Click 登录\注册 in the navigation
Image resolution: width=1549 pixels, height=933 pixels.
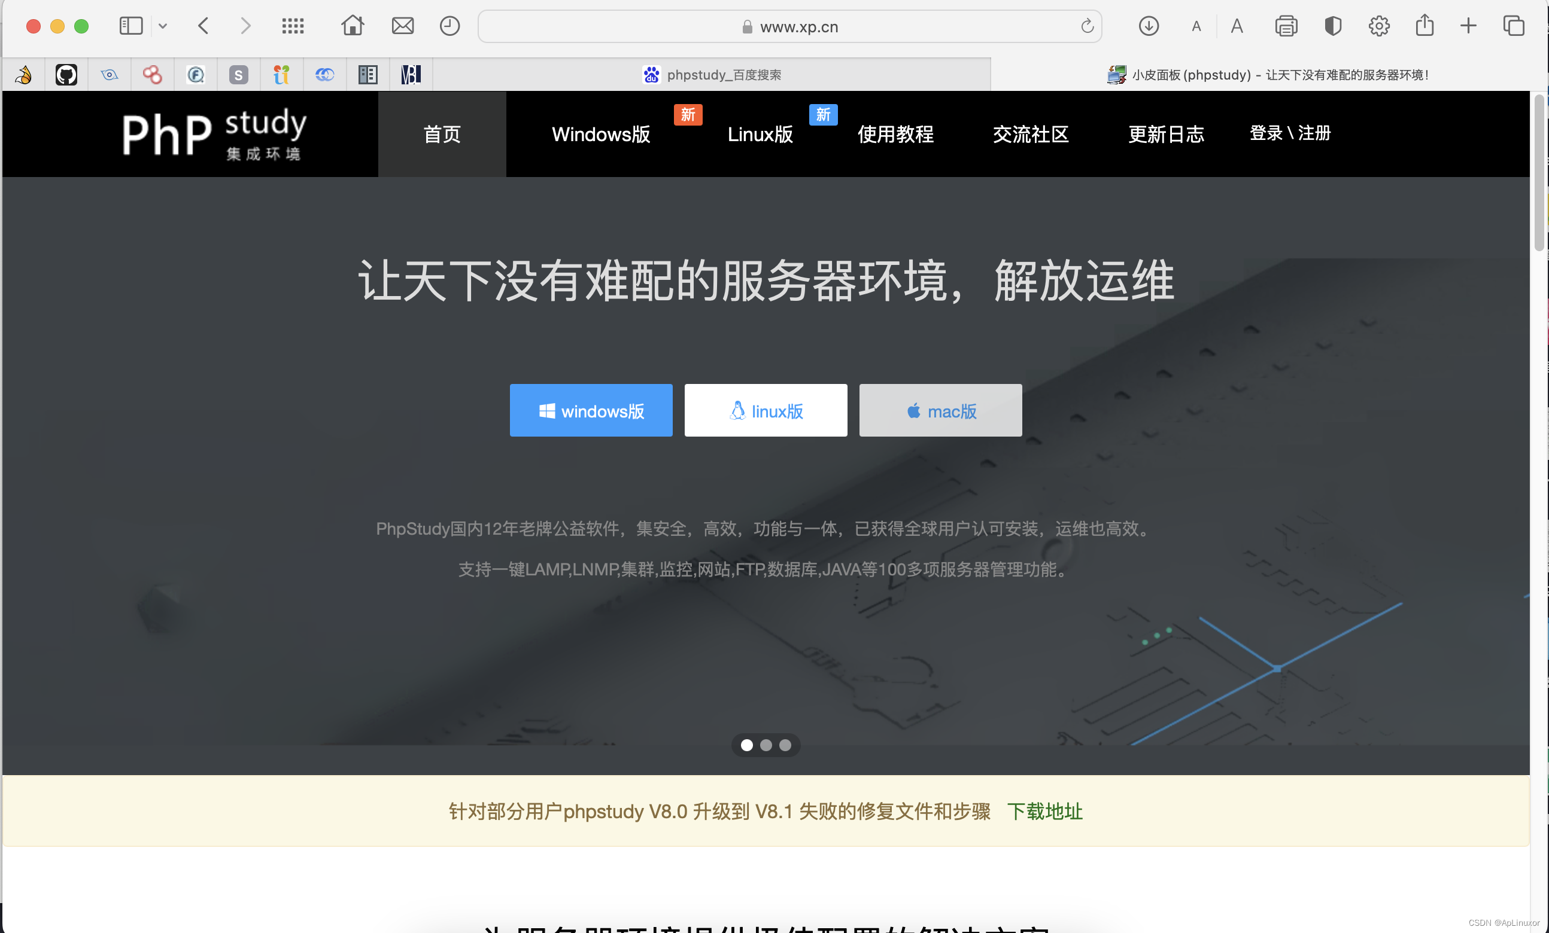[1289, 134]
